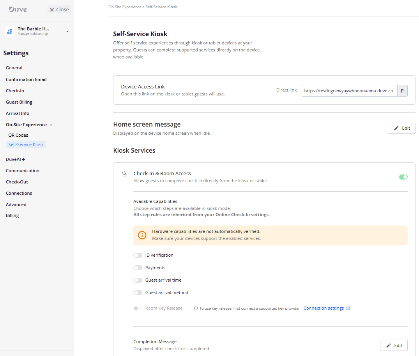The height and width of the screenshot is (356, 419).
Task: Click Device Access Link title
Action: [x=143, y=86]
